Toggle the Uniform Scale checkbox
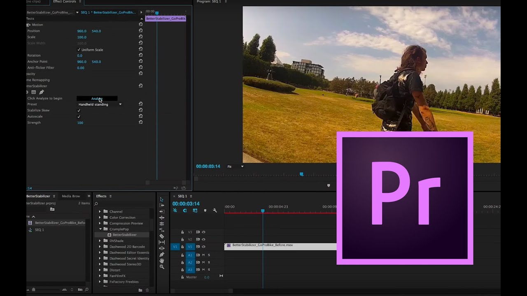The height and width of the screenshot is (296, 527). coord(79,50)
